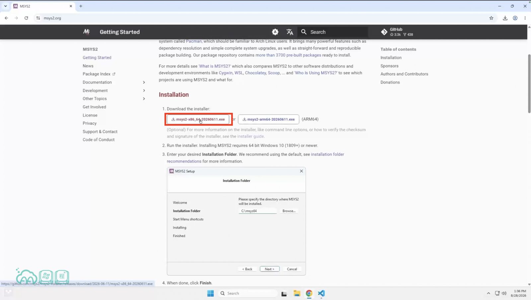Go back using browser back arrow
This screenshot has height=300, width=531.
click(x=6, y=18)
